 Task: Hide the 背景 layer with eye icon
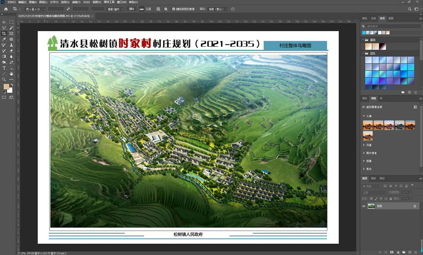(364, 206)
